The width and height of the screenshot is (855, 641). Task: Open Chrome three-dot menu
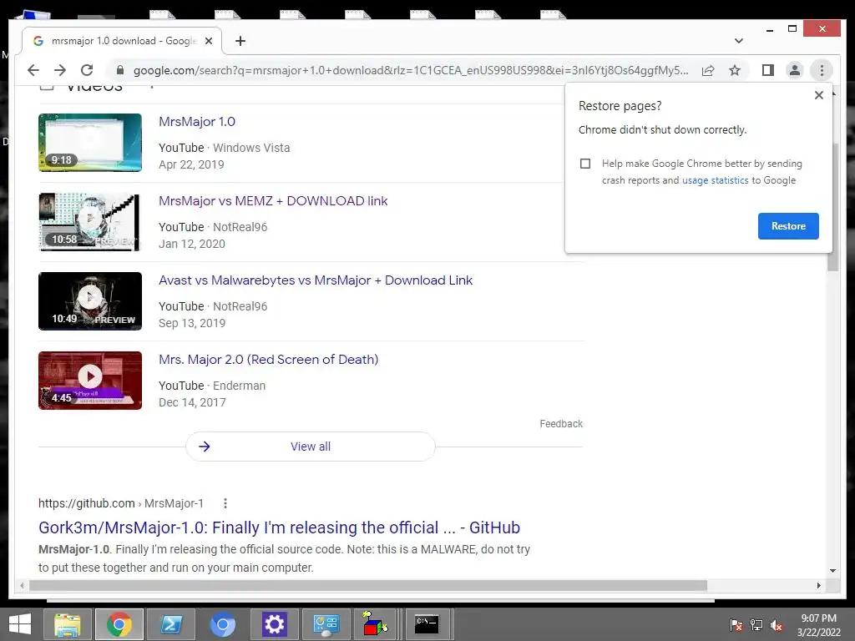coord(822,70)
